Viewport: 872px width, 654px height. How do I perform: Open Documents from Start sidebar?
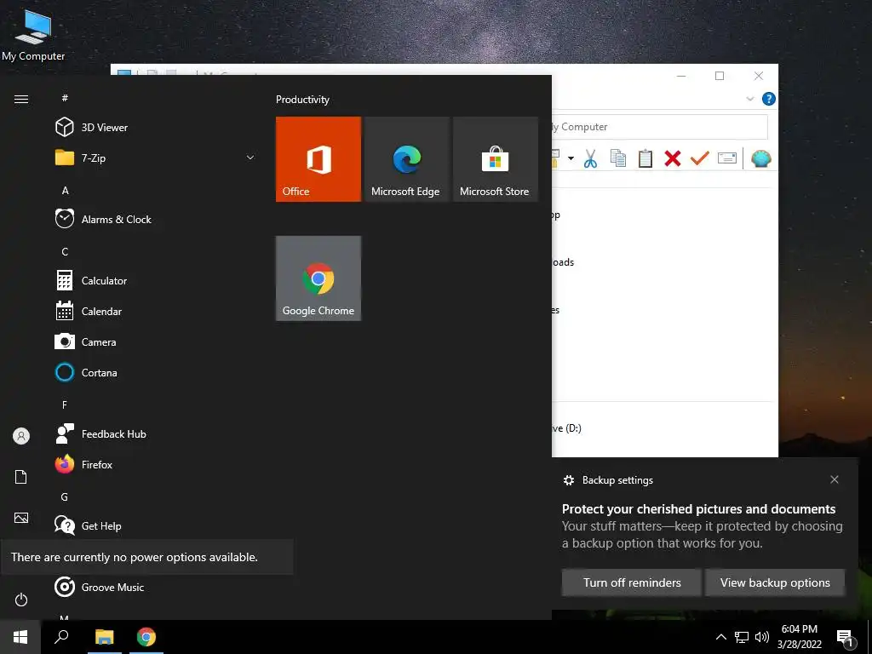(21, 477)
